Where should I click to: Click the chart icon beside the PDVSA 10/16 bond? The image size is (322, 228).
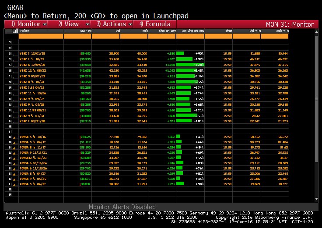click(14, 138)
